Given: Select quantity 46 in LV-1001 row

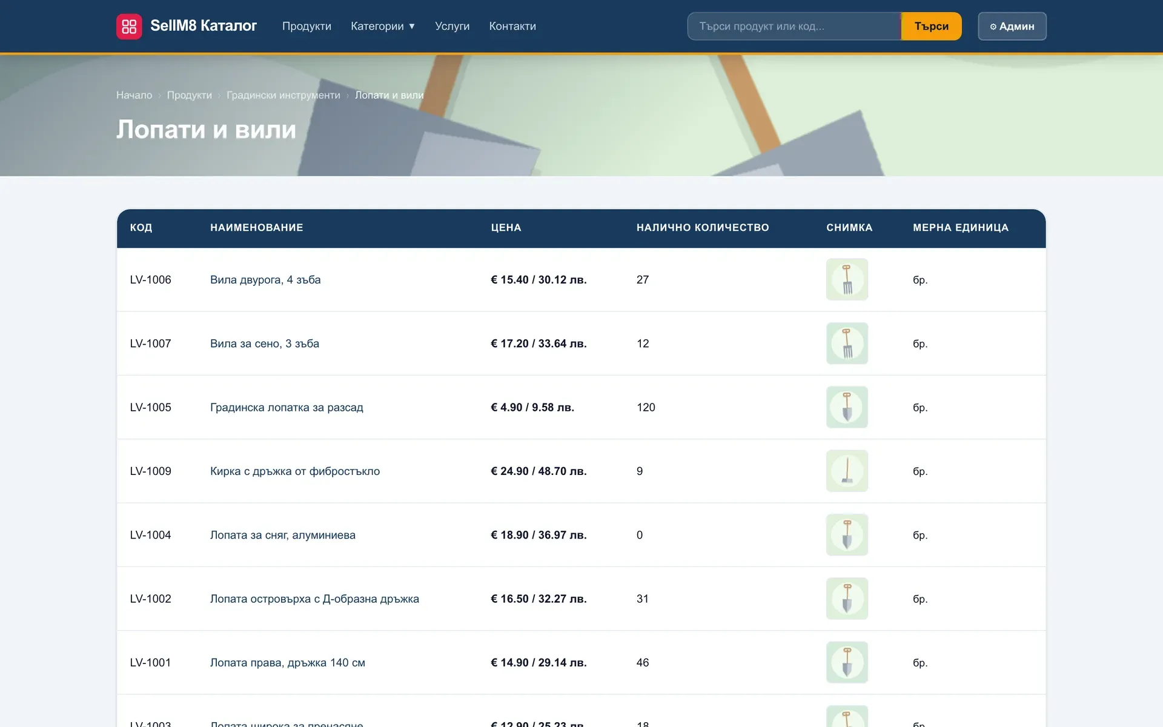Looking at the screenshot, I should point(643,662).
